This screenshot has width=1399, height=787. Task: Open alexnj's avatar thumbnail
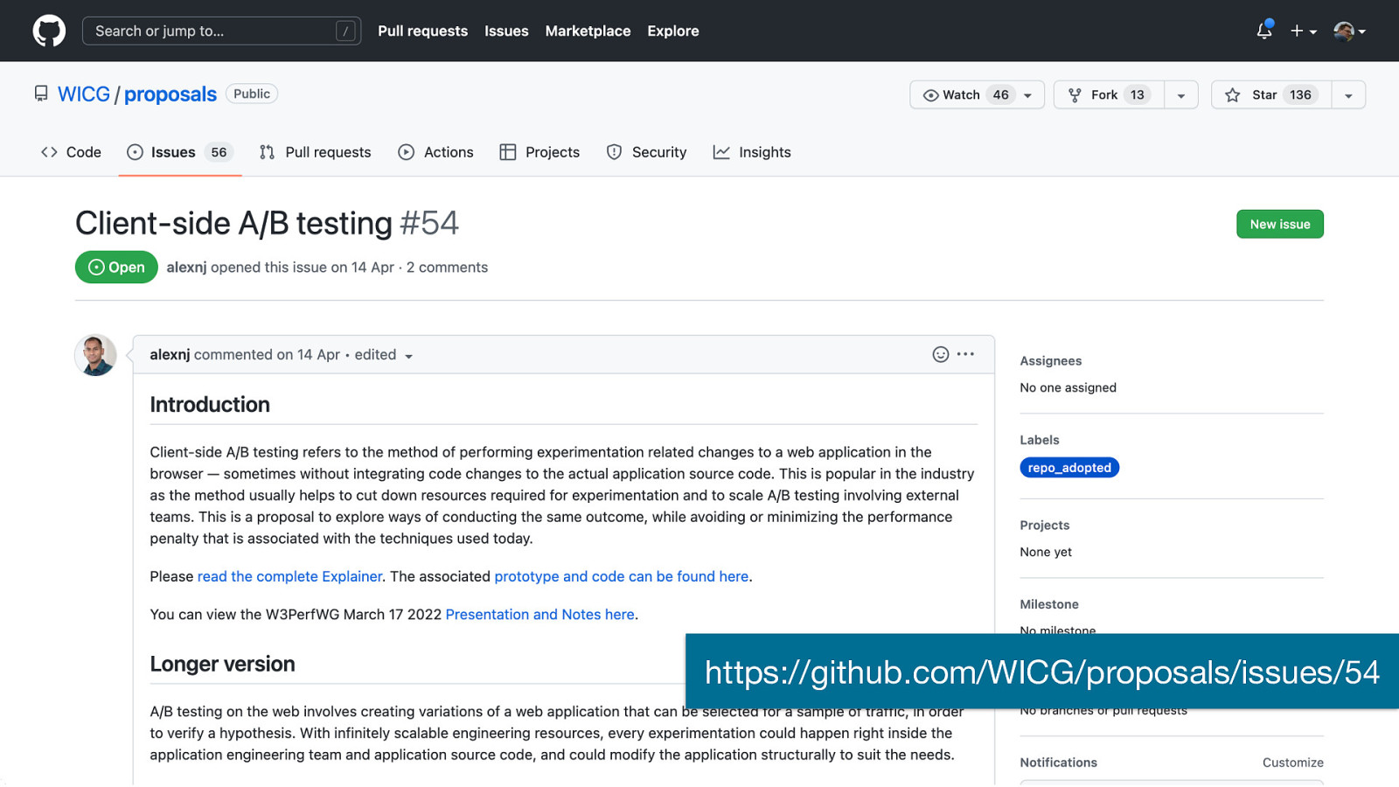pos(95,355)
